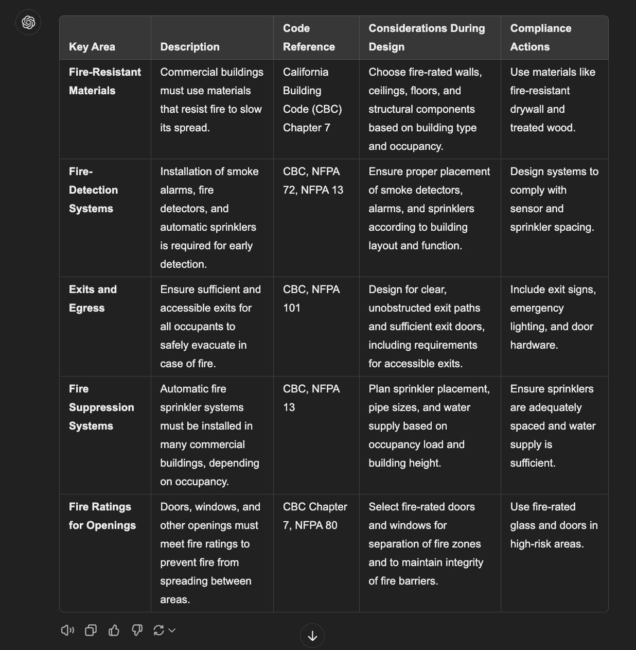Click the Compliance Actions column header
Screen dimensions: 636x650
pos(540,38)
